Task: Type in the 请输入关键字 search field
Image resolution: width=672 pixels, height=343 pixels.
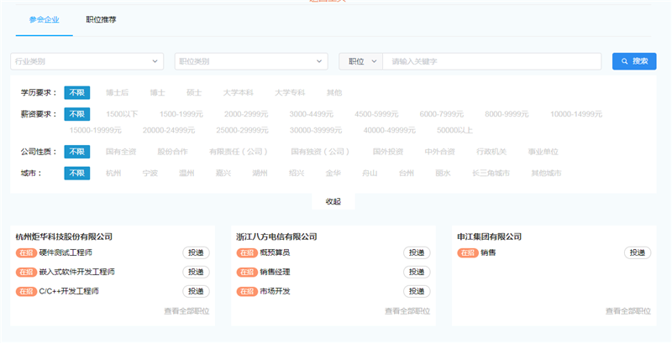Action: (491, 61)
